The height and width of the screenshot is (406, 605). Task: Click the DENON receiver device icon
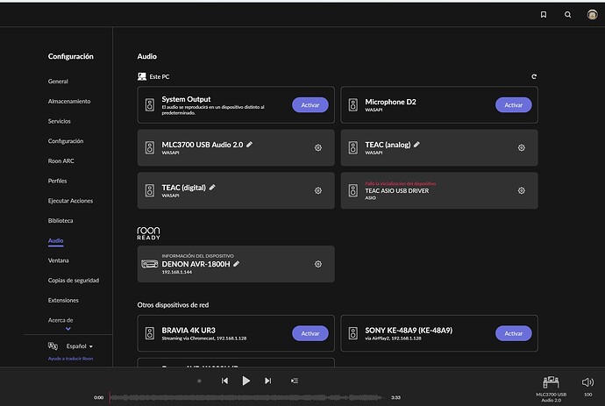coord(149,264)
